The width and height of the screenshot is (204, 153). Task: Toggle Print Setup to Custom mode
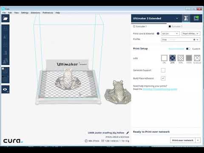pyautogui.click(x=188, y=49)
